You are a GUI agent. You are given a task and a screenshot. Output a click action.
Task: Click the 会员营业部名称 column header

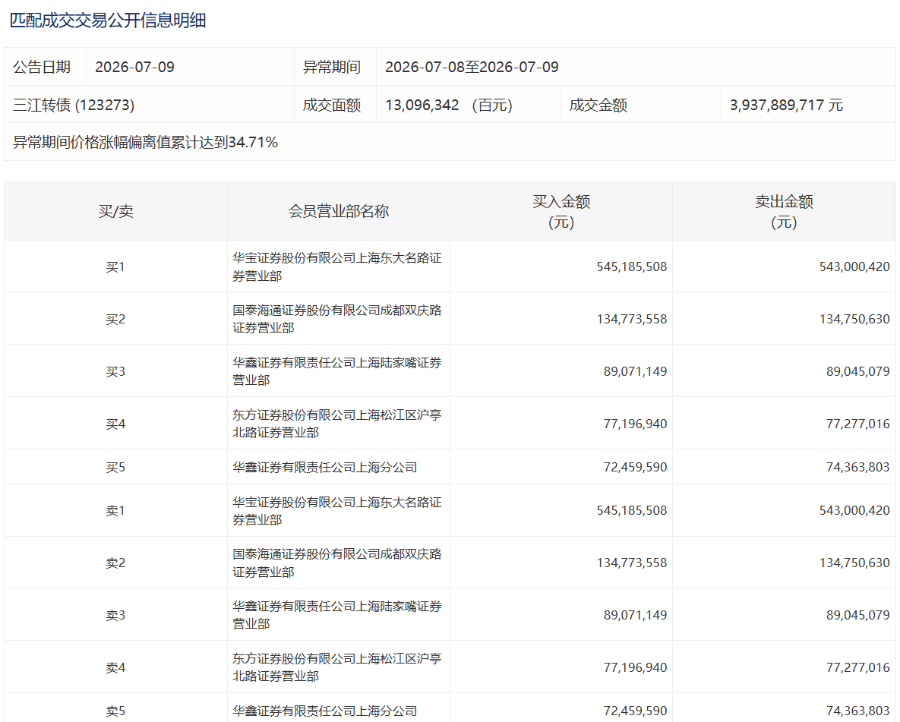(x=339, y=211)
